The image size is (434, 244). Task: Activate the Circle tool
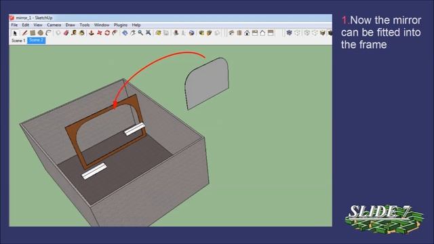41,33
